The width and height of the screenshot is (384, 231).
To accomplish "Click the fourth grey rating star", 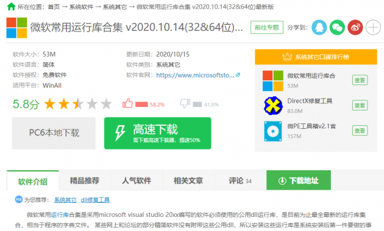I will [92, 104].
